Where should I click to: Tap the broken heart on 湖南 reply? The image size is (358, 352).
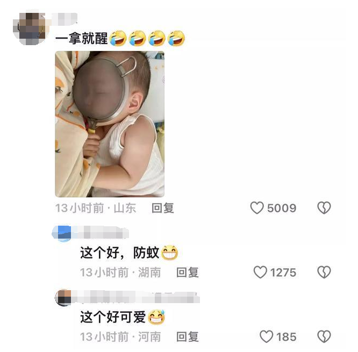click(324, 272)
